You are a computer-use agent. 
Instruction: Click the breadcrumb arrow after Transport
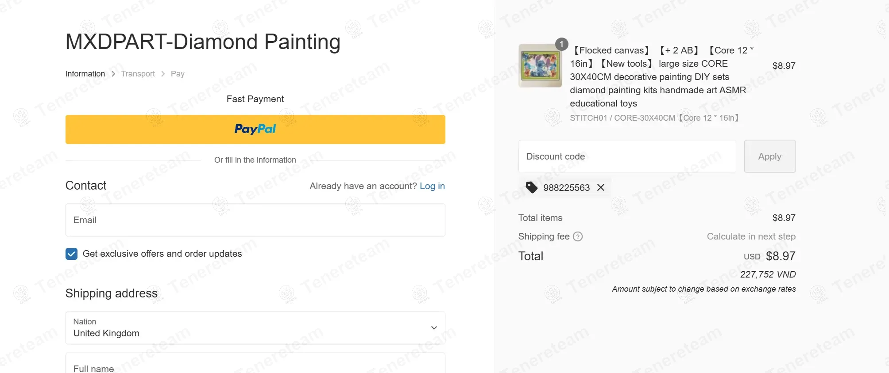(x=163, y=74)
